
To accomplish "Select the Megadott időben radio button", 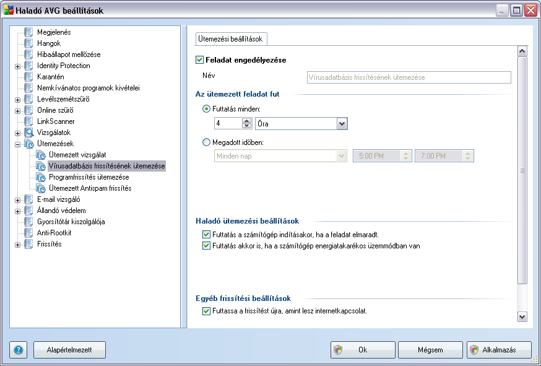I will pyautogui.click(x=206, y=142).
